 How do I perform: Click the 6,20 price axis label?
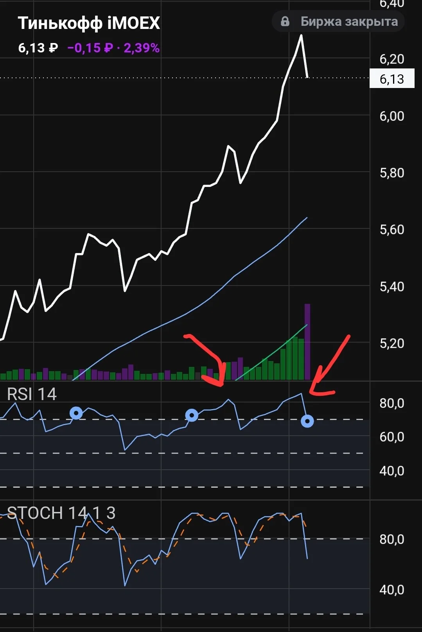392,59
